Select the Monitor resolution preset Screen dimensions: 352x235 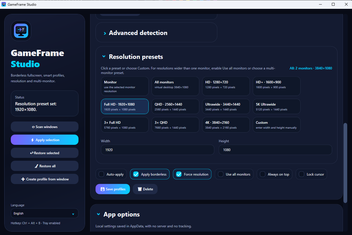[x=125, y=86]
